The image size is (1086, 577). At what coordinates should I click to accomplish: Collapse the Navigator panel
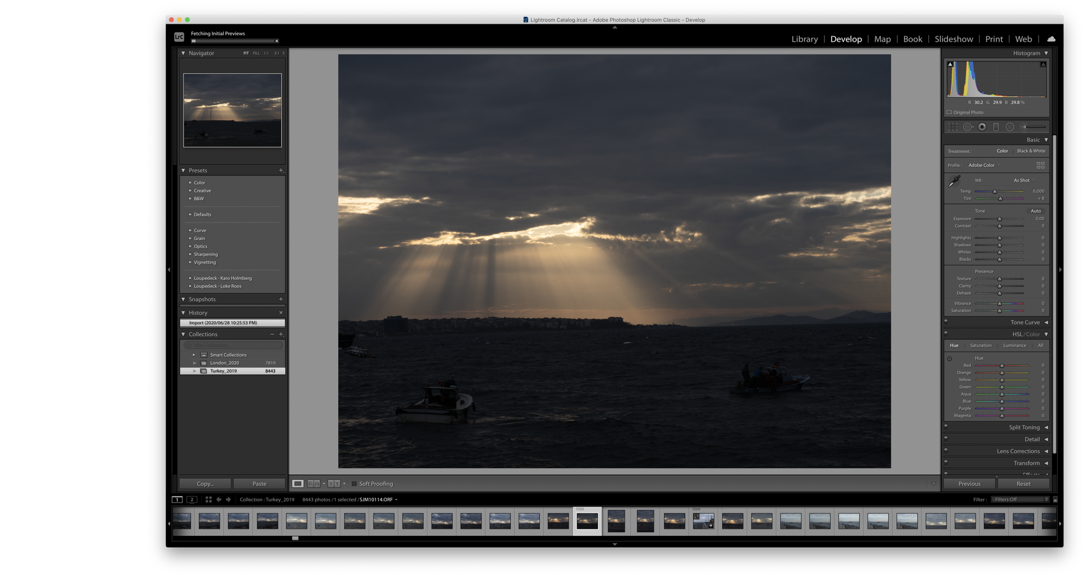click(183, 53)
